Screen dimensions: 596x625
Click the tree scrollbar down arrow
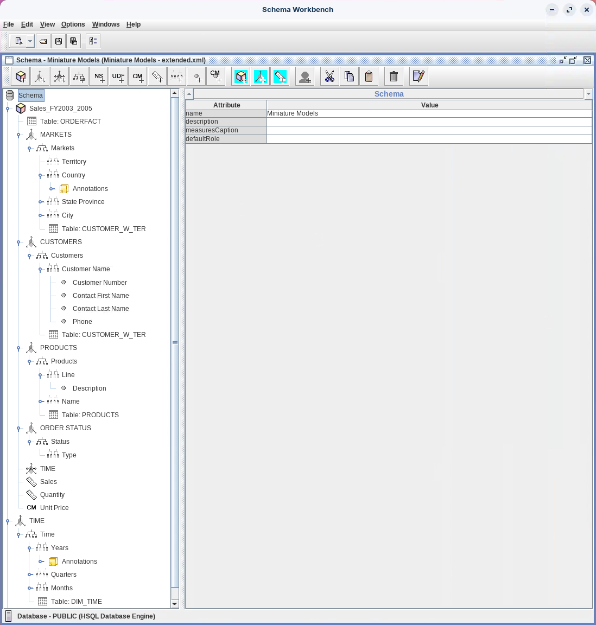(x=175, y=604)
